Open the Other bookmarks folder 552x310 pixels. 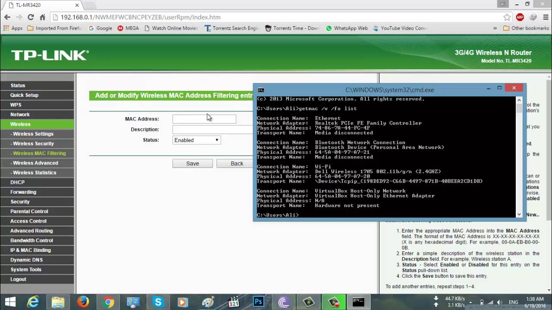pos(526,28)
